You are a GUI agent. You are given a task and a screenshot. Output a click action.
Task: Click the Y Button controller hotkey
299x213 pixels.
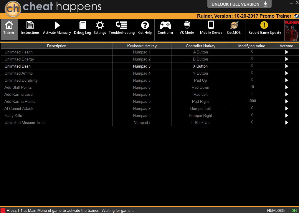point(200,73)
